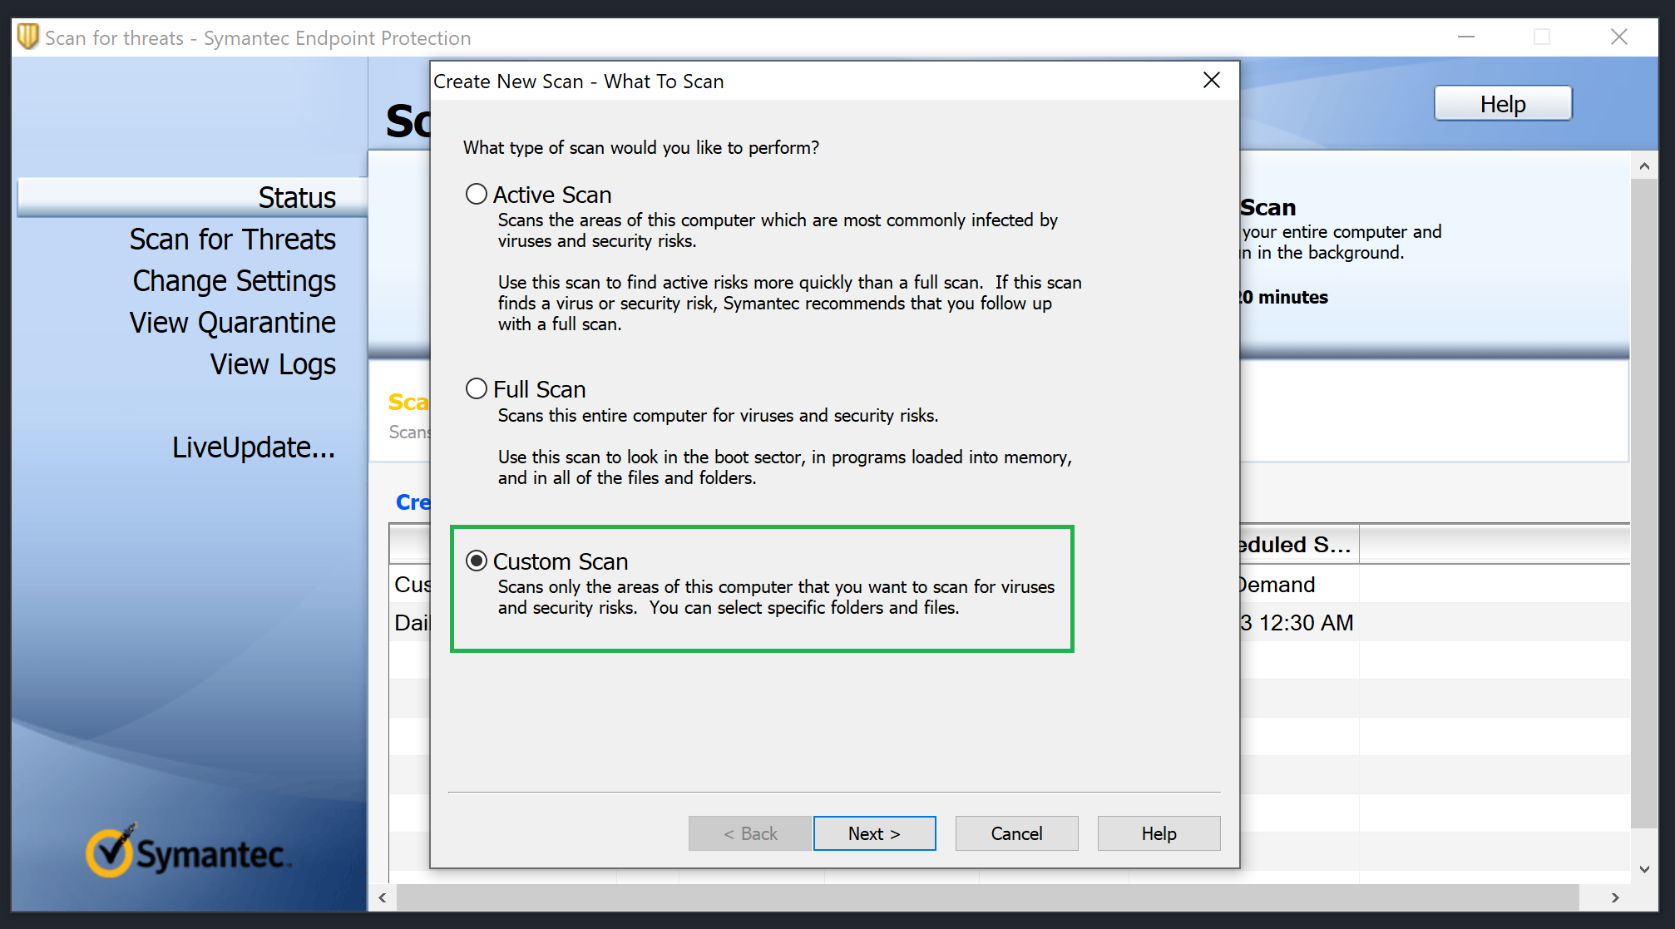Open Scan for Threats from sidebar
1675x929 pixels.
tap(234, 240)
